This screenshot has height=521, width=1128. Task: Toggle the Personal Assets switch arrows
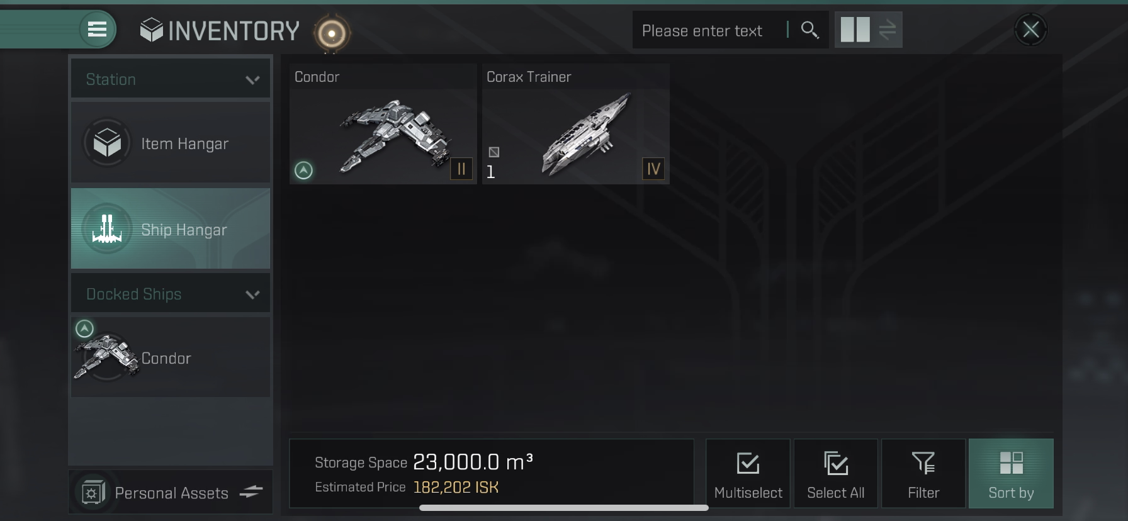click(251, 492)
